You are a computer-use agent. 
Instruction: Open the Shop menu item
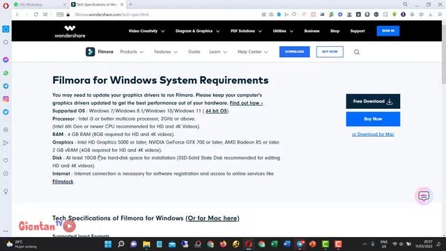click(x=334, y=31)
